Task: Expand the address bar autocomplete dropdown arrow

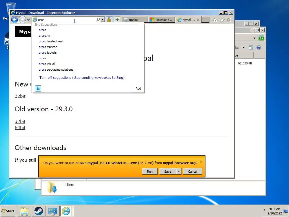Action: (x=103, y=19)
